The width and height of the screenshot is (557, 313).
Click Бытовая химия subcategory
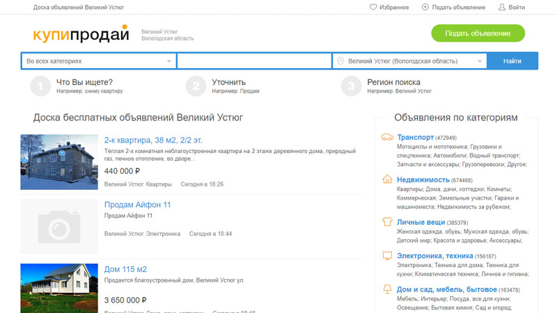click(x=451, y=307)
